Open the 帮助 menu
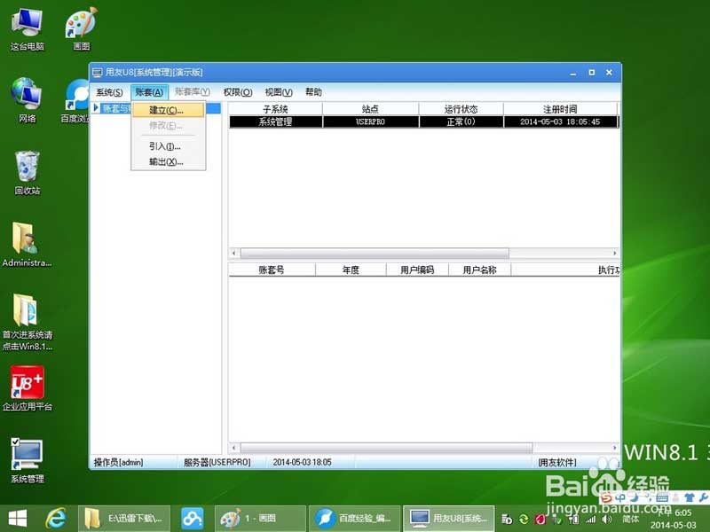 [313, 92]
